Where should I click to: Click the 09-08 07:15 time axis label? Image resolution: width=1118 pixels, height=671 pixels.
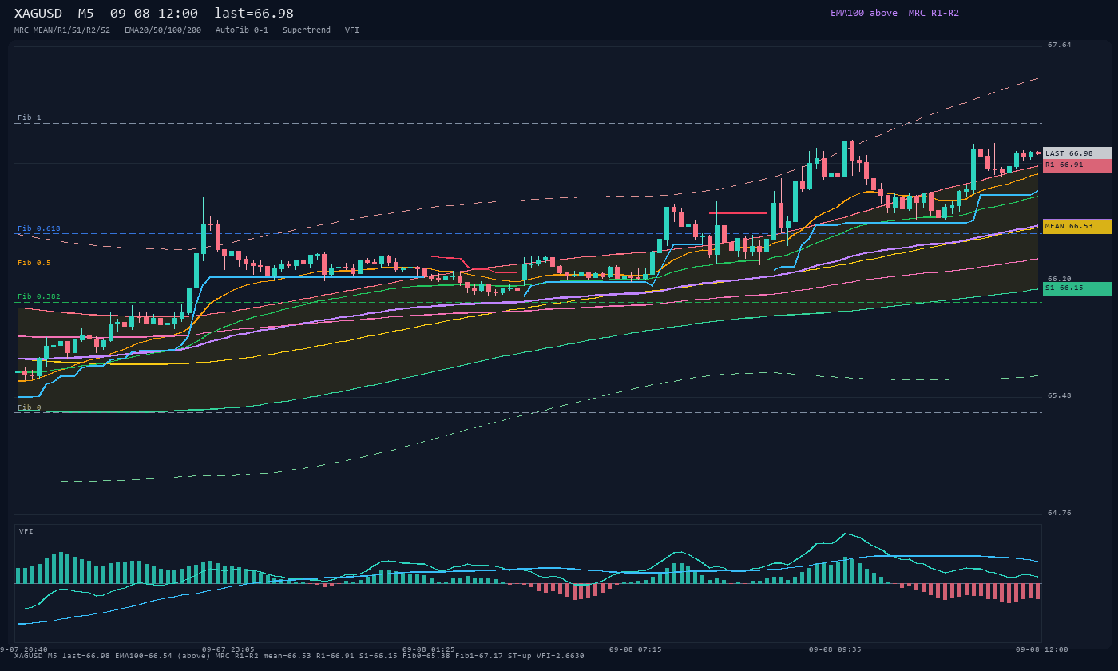(636, 649)
